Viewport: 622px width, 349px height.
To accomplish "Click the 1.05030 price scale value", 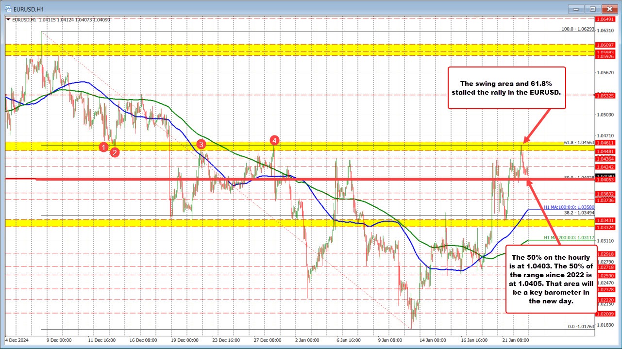I will [x=605, y=115].
